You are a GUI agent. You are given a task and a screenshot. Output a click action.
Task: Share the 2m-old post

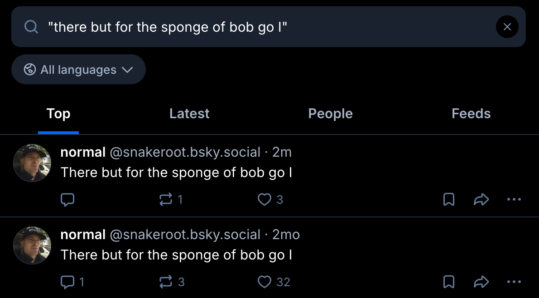pos(481,199)
